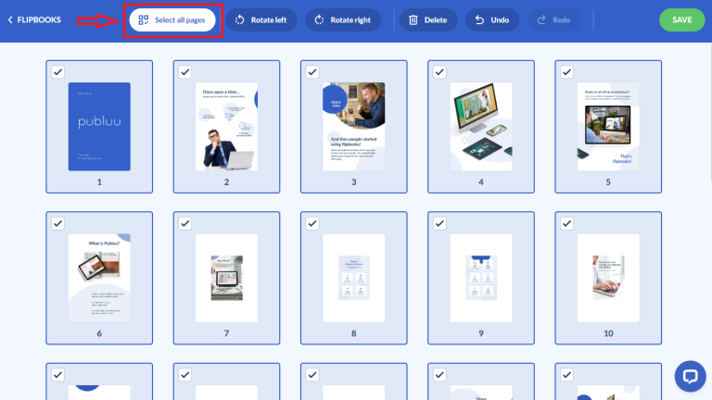Uncheck the checkbox on page 1
The image size is (712, 400).
57,71
